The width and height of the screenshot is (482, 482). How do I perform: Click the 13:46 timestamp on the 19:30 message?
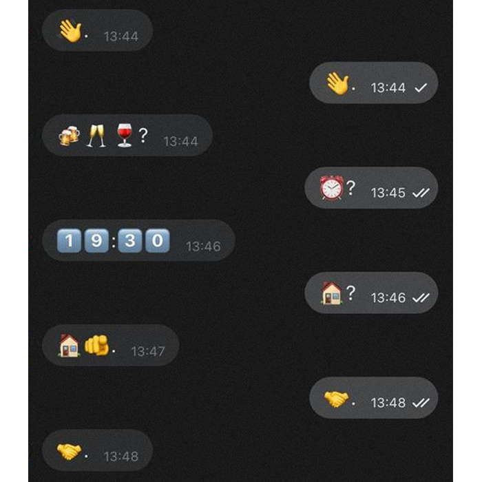[203, 247]
